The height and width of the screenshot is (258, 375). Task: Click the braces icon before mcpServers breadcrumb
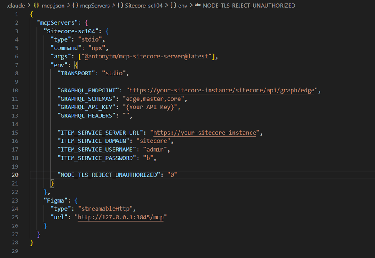pyautogui.click(x=74, y=6)
